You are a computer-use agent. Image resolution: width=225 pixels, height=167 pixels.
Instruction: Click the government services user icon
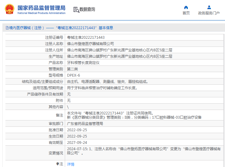tap(209, 7)
